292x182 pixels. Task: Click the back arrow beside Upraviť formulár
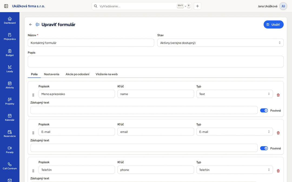click(31, 25)
